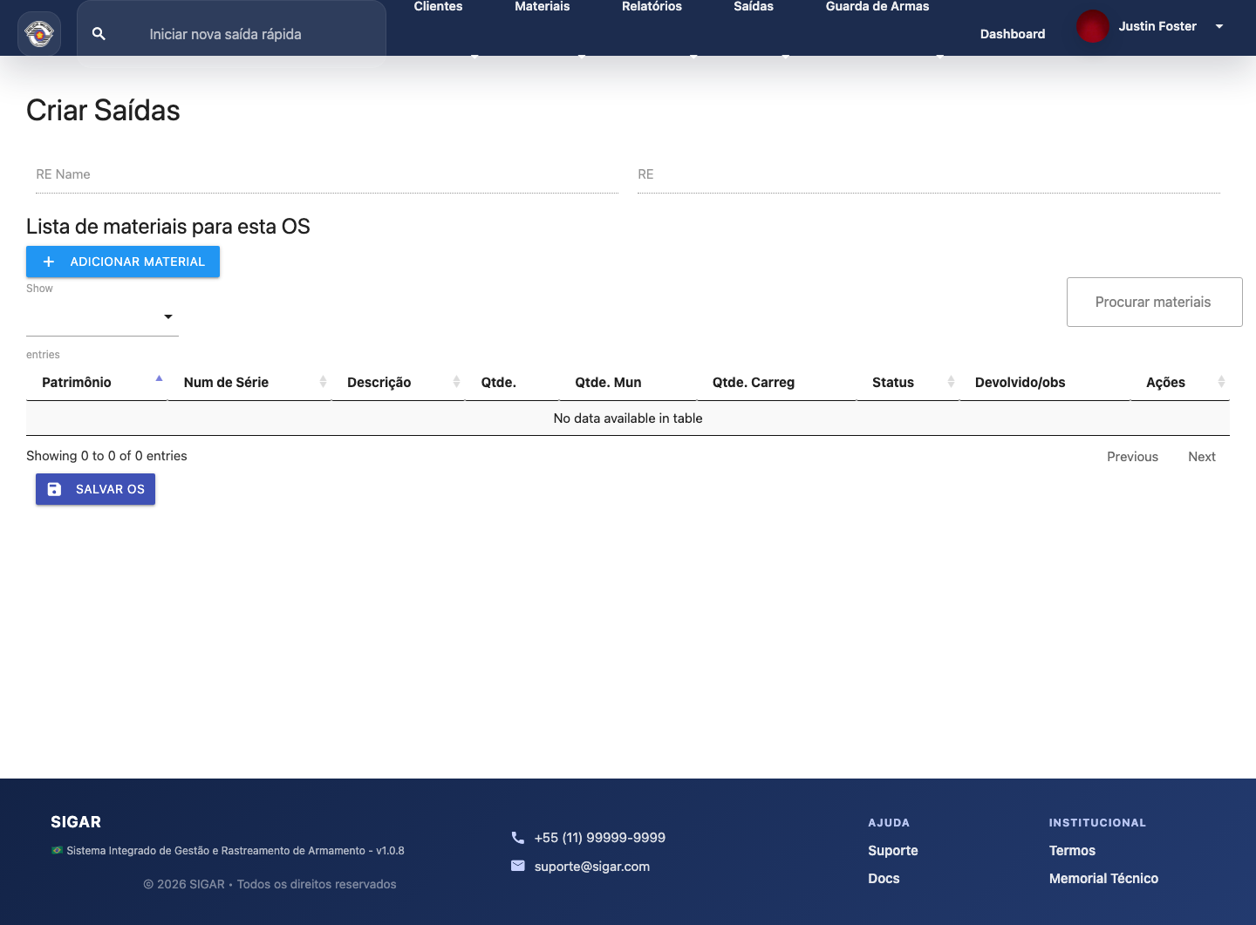This screenshot has height=925, width=1256.
Task: Go to the Dashboard
Action: (x=1013, y=34)
